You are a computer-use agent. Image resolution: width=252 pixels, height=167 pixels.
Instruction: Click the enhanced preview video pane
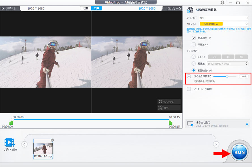click(137, 62)
